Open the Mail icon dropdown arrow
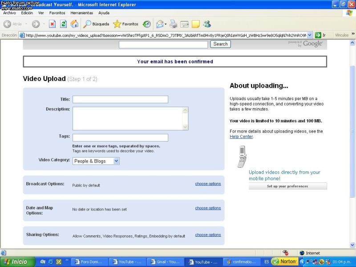This screenshot has height=267, width=356. (x=166, y=24)
